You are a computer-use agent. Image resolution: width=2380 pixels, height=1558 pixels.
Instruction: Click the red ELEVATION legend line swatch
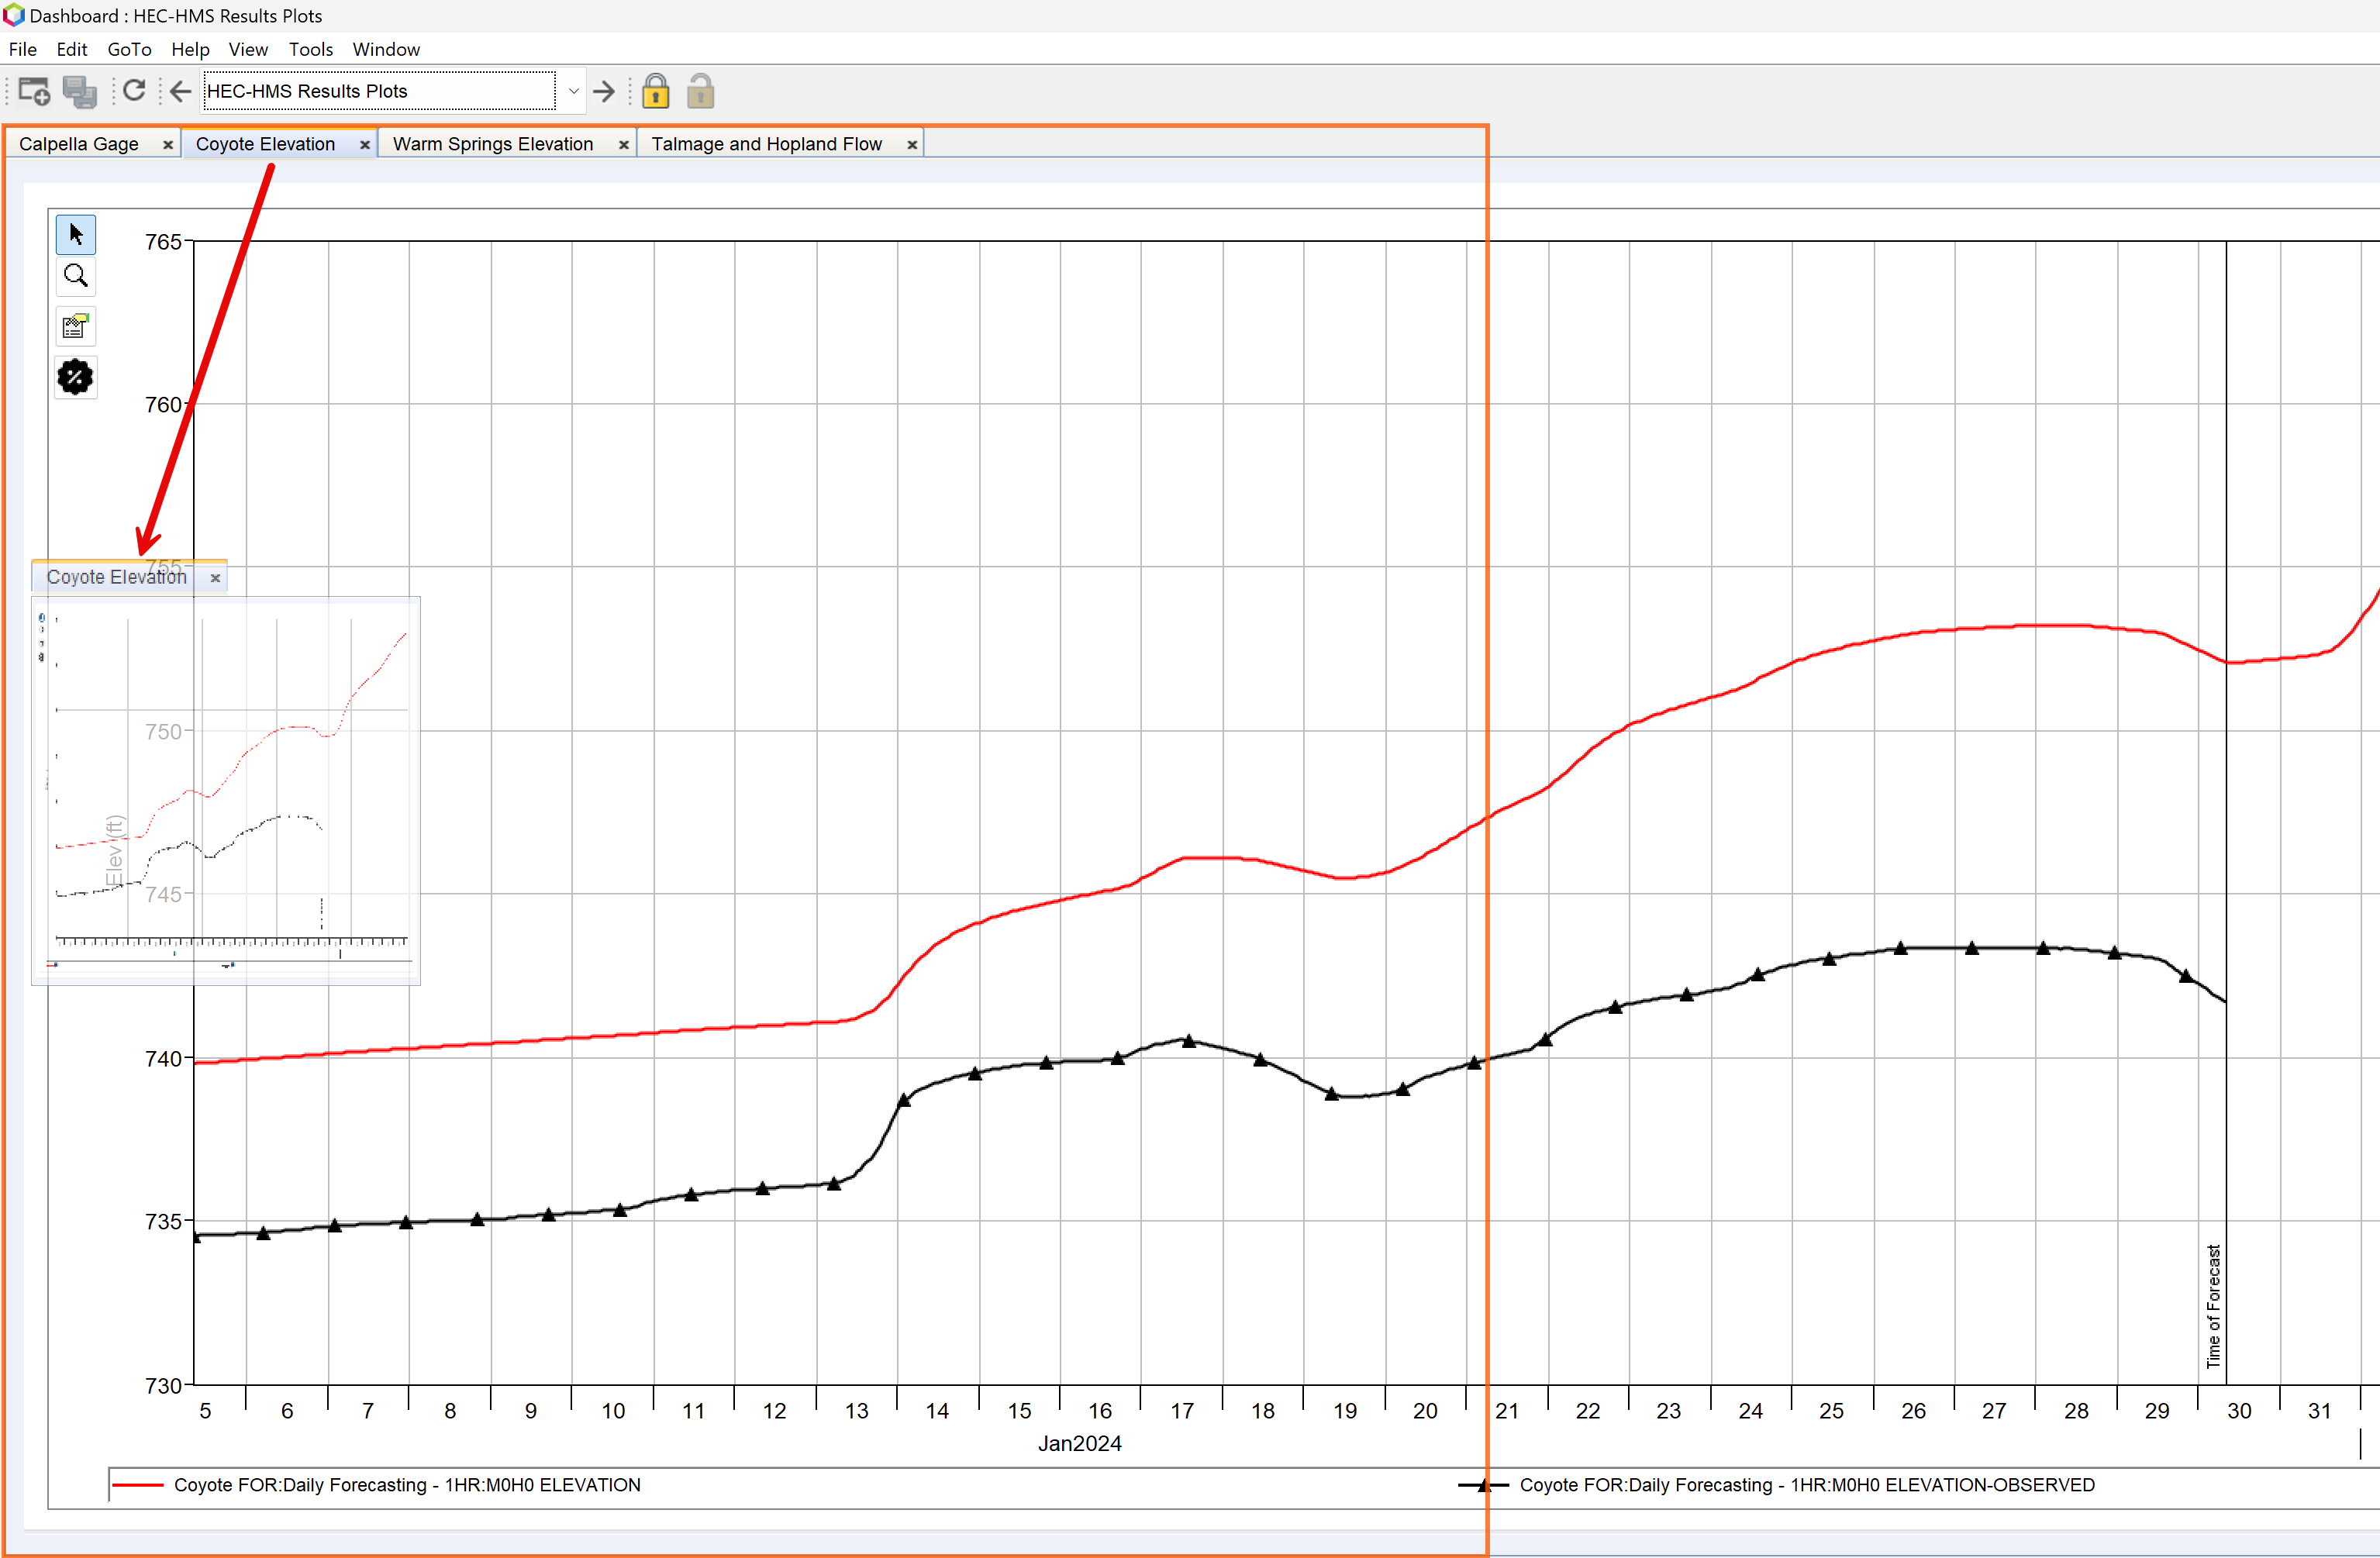click(137, 1485)
